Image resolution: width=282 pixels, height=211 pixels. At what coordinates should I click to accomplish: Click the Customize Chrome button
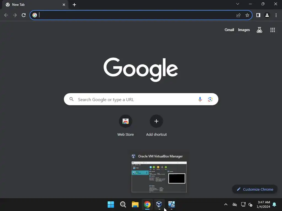click(255, 189)
